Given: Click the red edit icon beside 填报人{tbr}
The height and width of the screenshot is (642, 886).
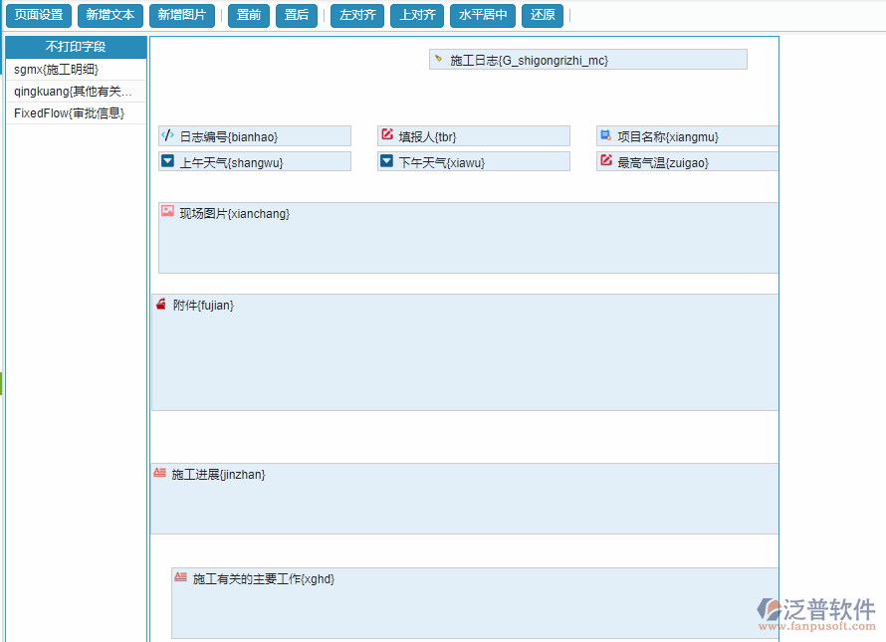Looking at the screenshot, I should pos(387,134).
